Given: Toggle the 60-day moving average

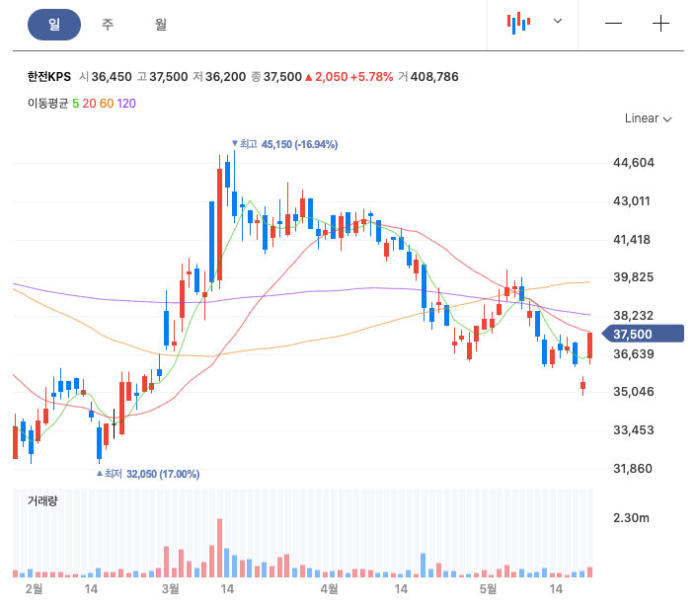Looking at the screenshot, I should pyautogui.click(x=107, y=104).
